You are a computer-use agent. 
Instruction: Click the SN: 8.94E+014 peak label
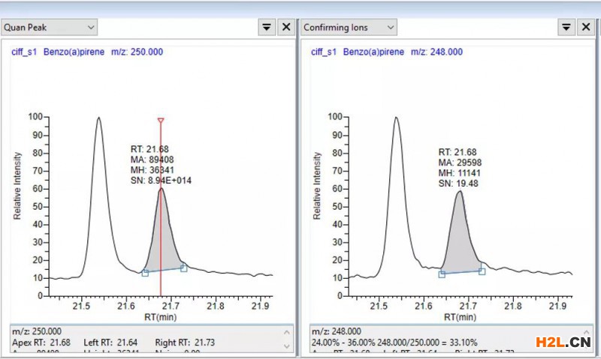pos(161,180)
